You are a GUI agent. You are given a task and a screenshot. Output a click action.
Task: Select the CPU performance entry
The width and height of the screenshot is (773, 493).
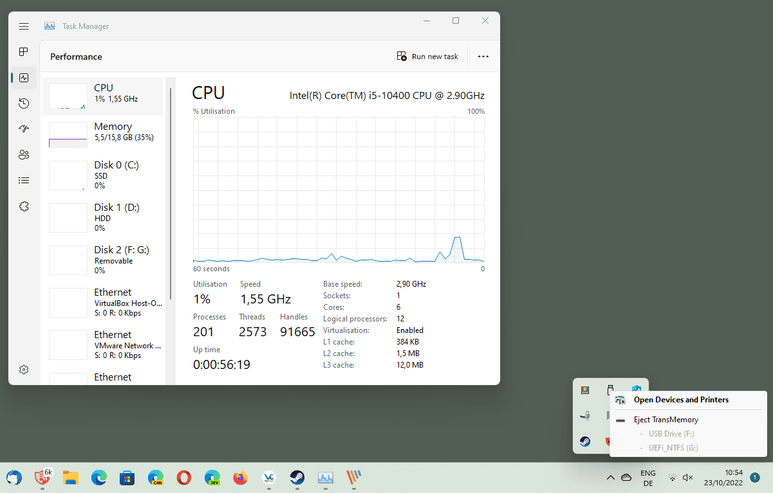coord(103,96)
